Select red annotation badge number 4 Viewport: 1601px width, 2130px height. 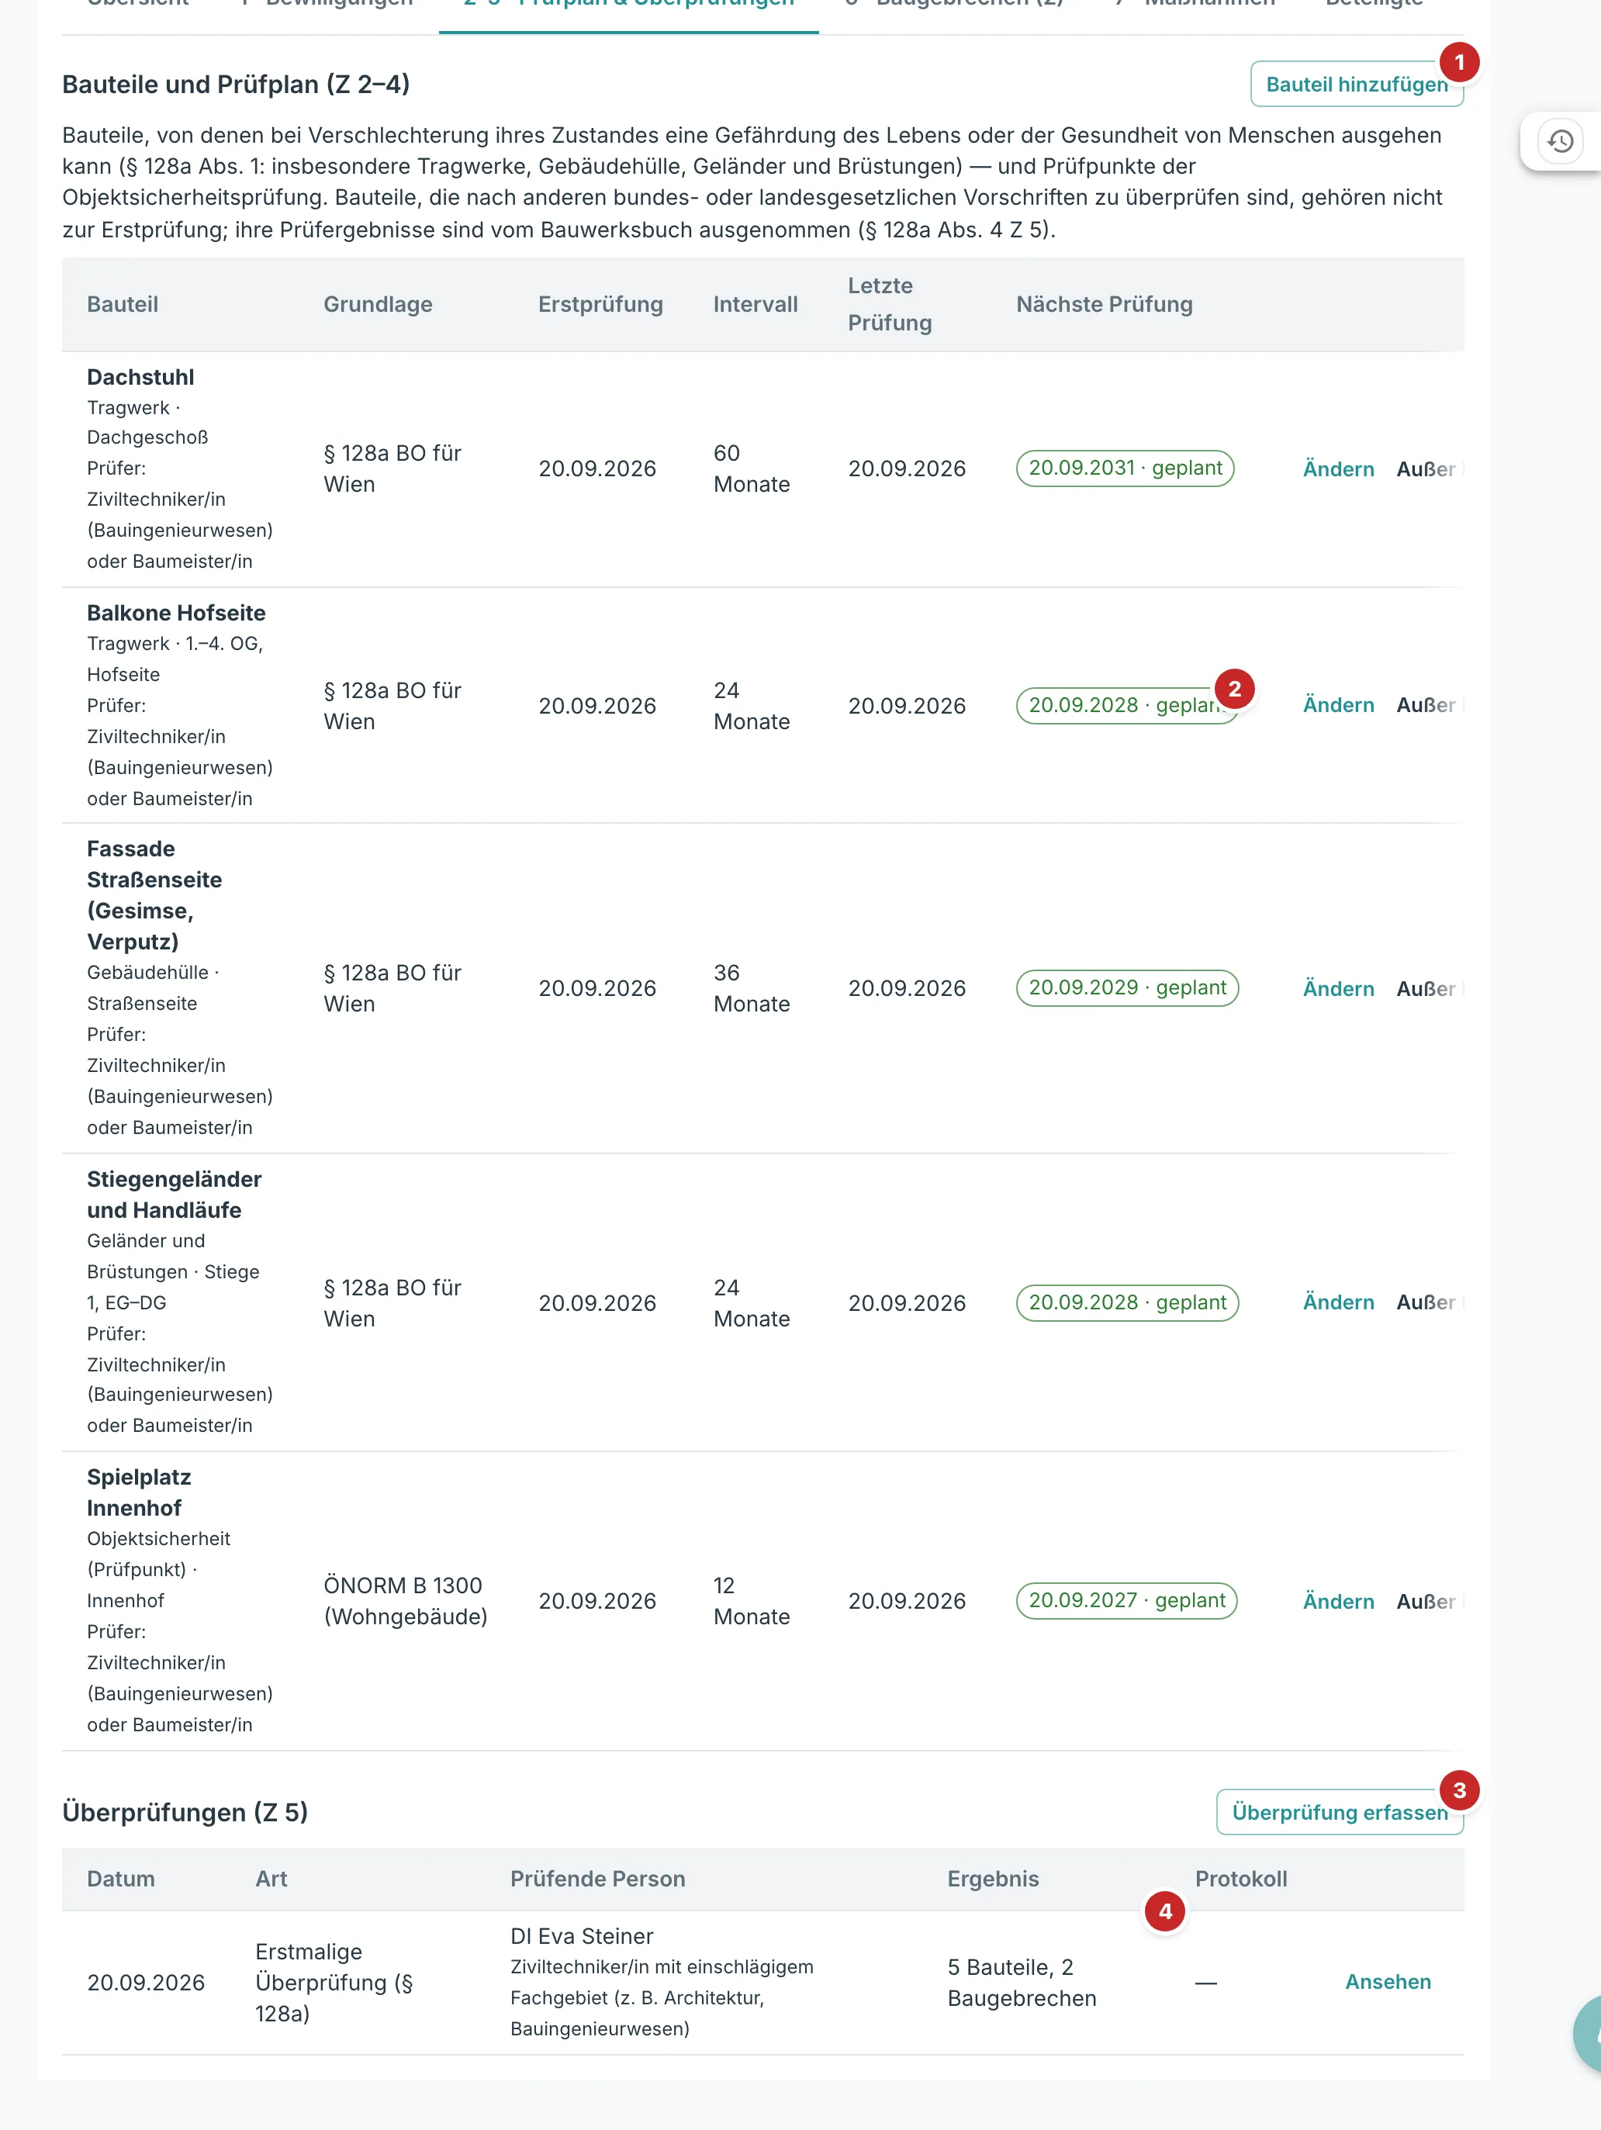coord(1165,1911)
